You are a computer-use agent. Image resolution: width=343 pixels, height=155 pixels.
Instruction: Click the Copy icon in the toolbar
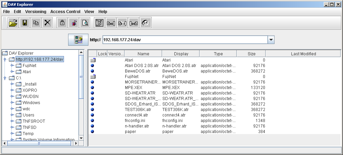tap(36, 23)
